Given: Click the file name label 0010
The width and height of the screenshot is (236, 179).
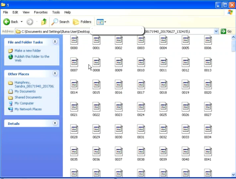Looking at the screenshot, I should click(x=141, y=70).
